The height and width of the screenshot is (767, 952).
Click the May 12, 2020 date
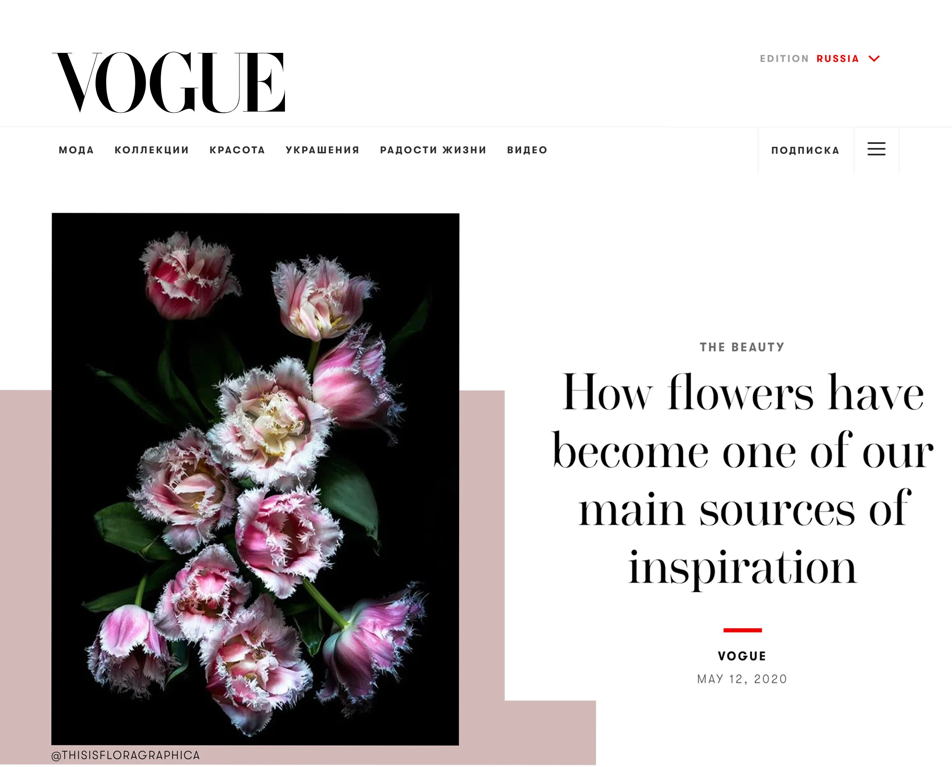(742, 679)
